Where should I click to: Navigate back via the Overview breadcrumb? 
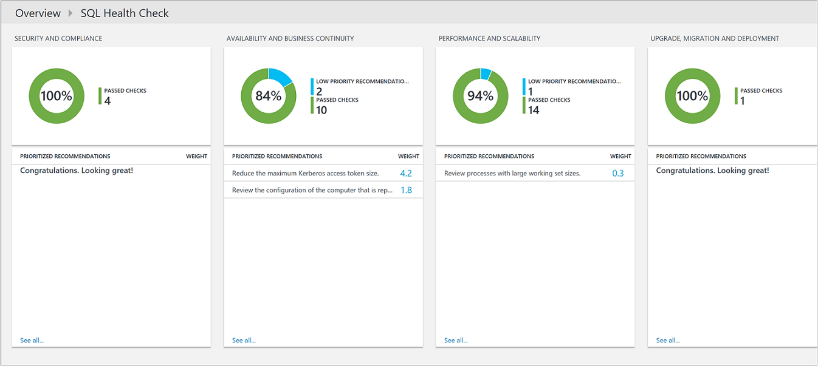[38, 12]
